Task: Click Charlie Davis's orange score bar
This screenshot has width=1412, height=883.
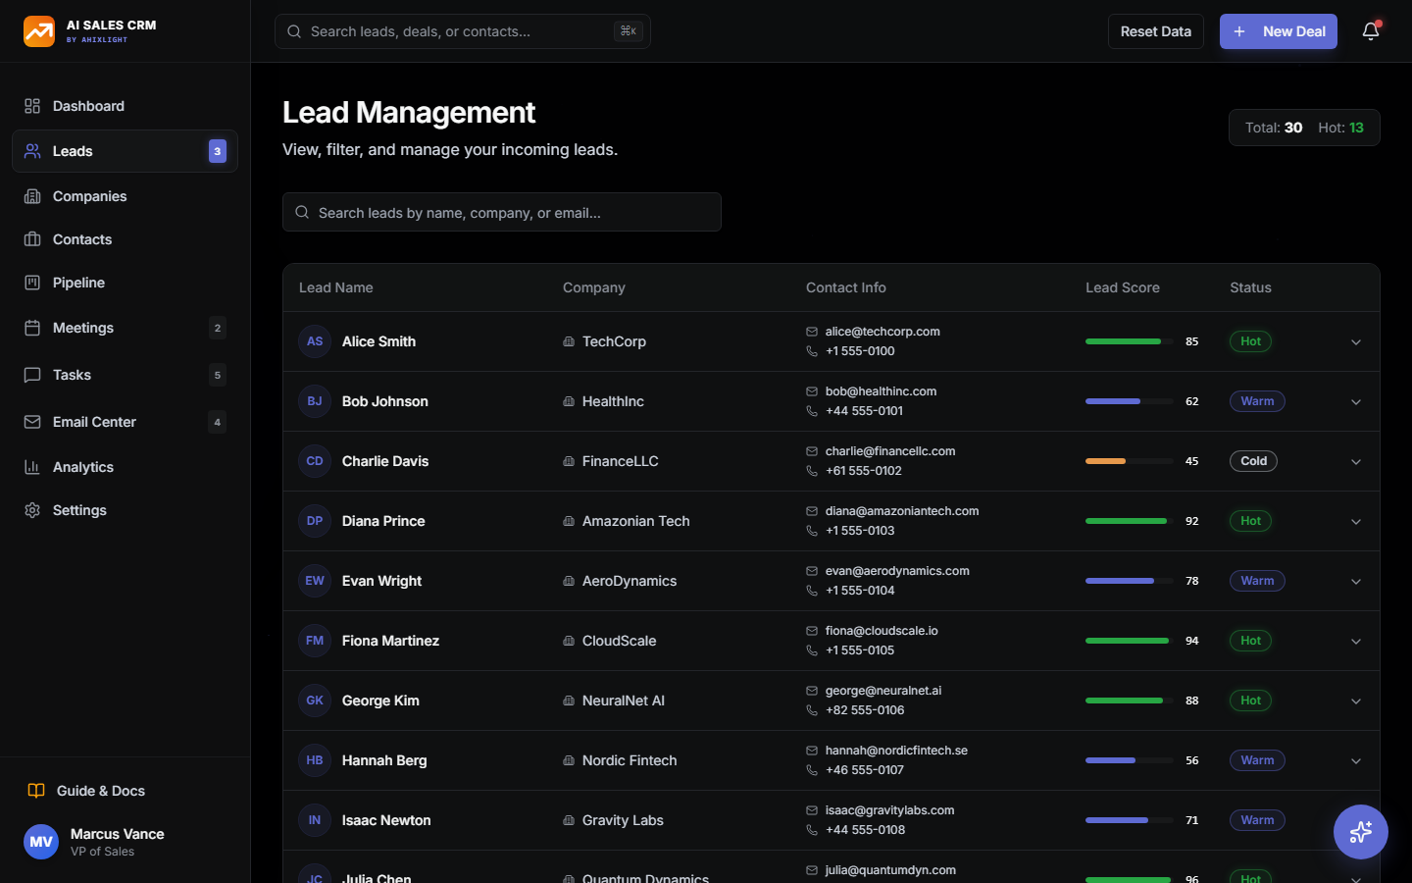Action: pos(1130,461)
